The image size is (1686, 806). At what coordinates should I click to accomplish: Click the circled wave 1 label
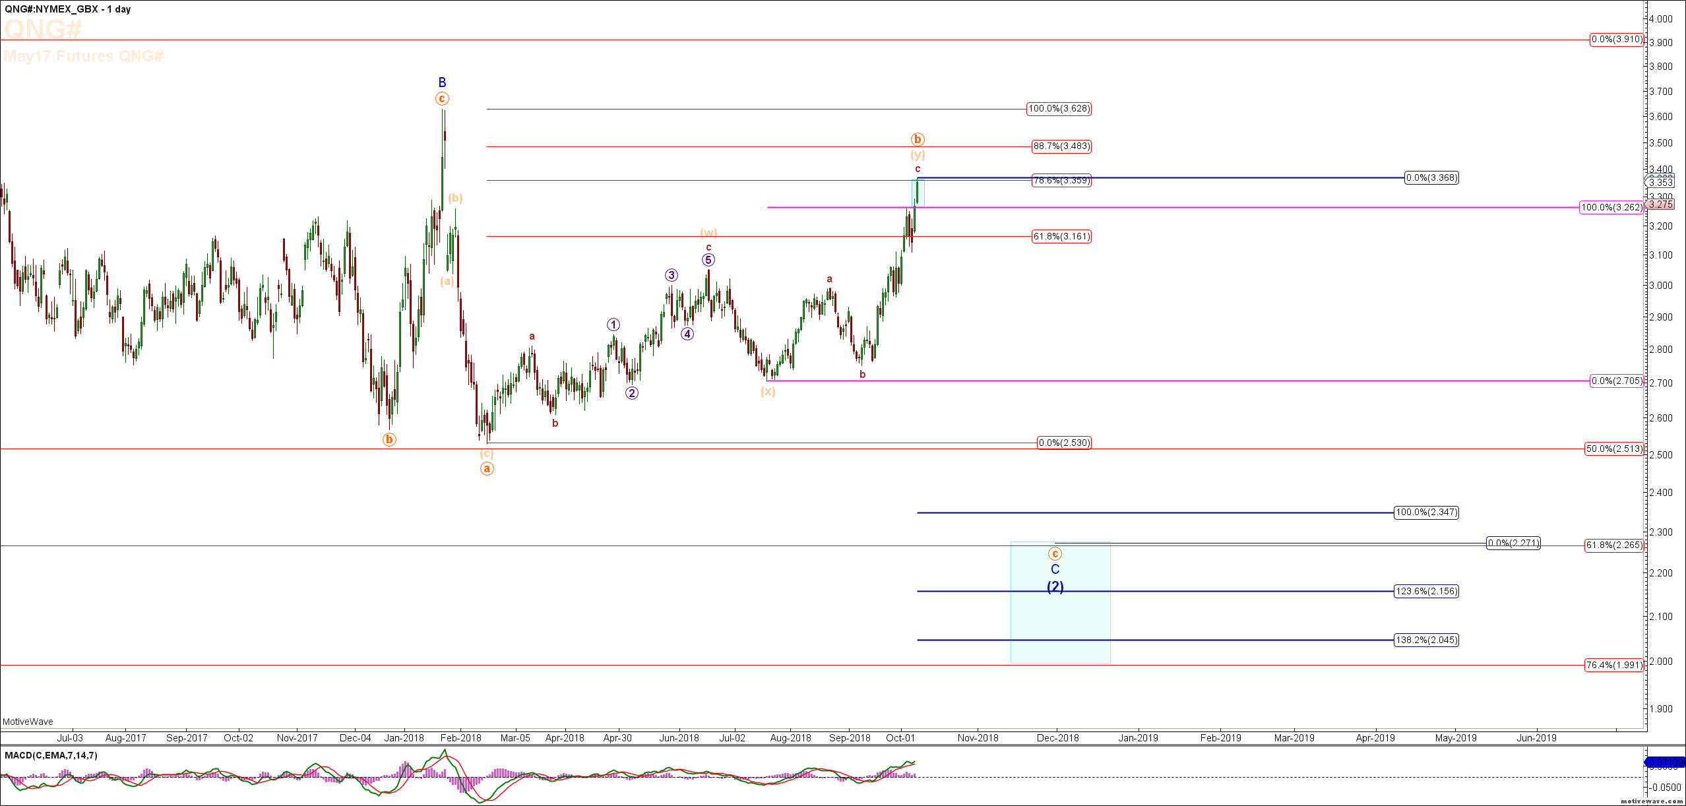coord(613,325)
